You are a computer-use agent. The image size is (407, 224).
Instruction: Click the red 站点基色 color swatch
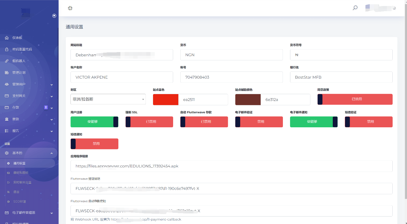[x=166, y=100]
